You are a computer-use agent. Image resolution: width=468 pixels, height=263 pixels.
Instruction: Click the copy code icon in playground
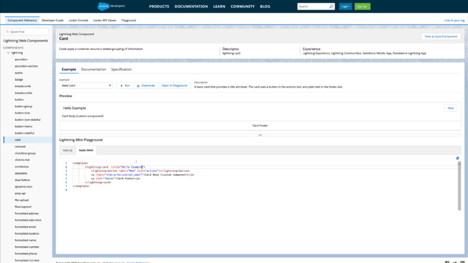pyautogui.click(x=458, y=158)
